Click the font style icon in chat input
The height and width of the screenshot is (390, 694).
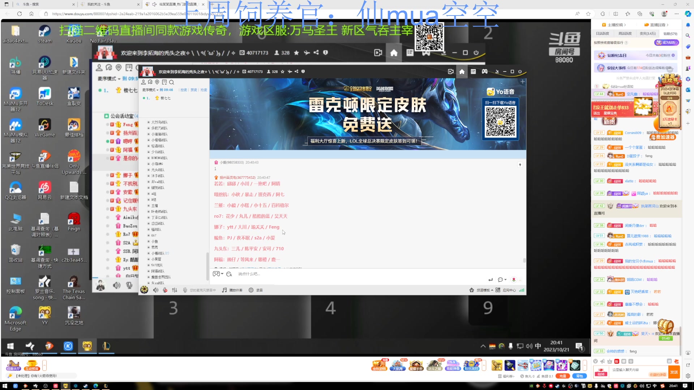pos(229,274)
